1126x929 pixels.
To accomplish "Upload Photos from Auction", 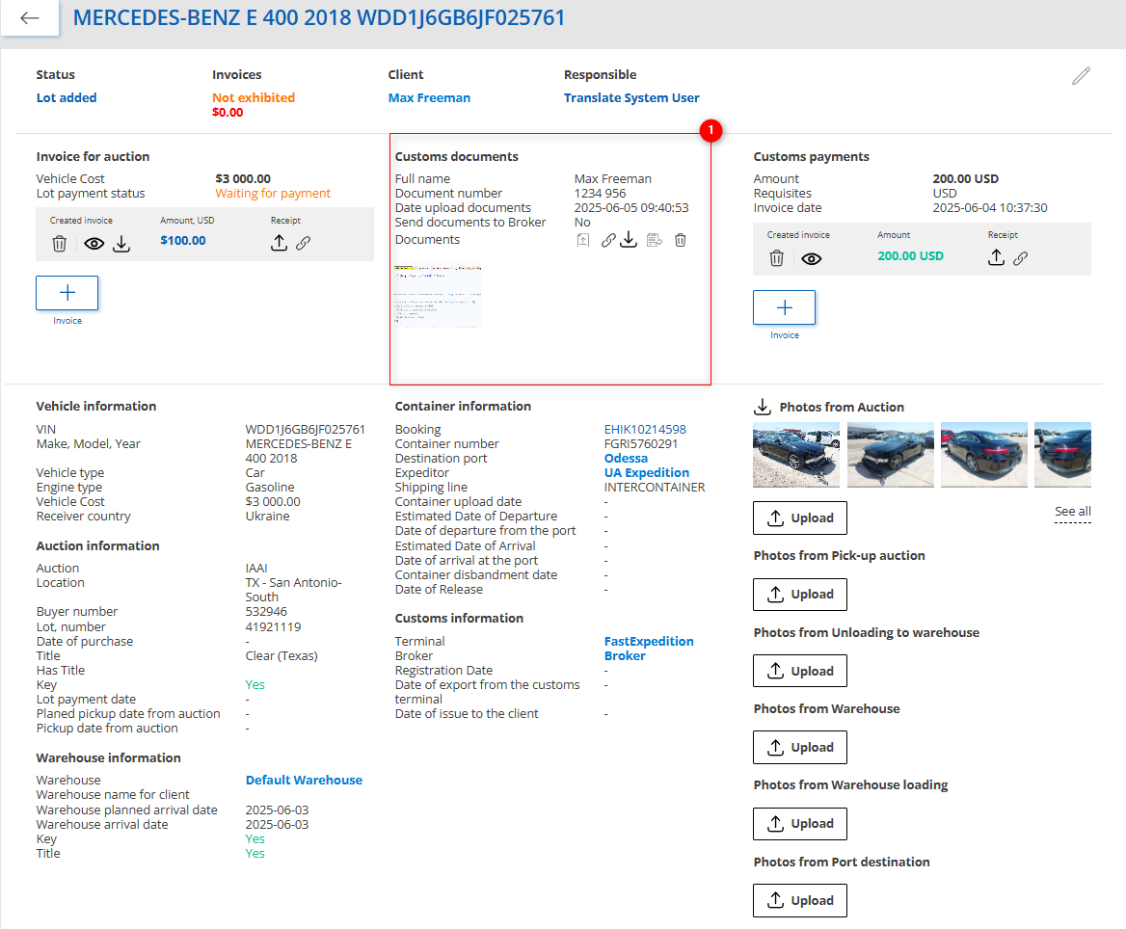I will click(800, 518).
